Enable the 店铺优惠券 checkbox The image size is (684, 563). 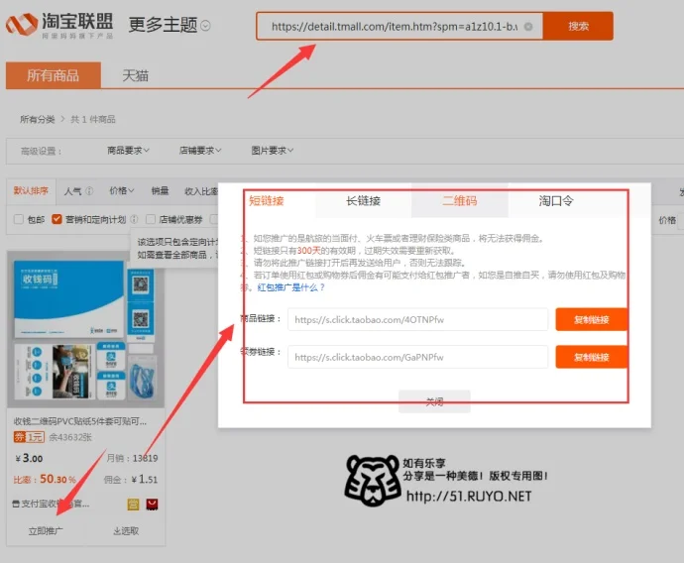tap(151, 219)
